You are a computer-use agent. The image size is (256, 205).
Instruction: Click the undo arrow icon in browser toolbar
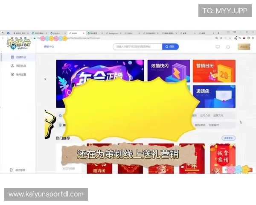click(x=240, y=38)
